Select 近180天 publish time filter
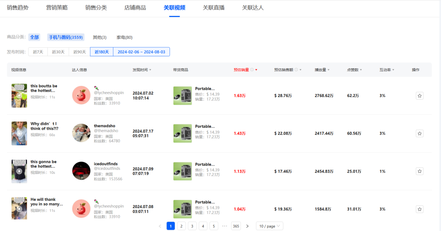This screenshot has height=231, width=441. (102, 52)
